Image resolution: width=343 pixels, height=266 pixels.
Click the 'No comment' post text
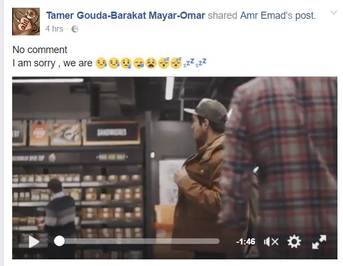coord(40,50)
